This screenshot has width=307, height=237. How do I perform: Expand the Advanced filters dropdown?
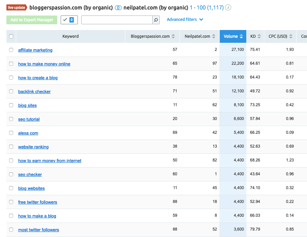point(185,20)
